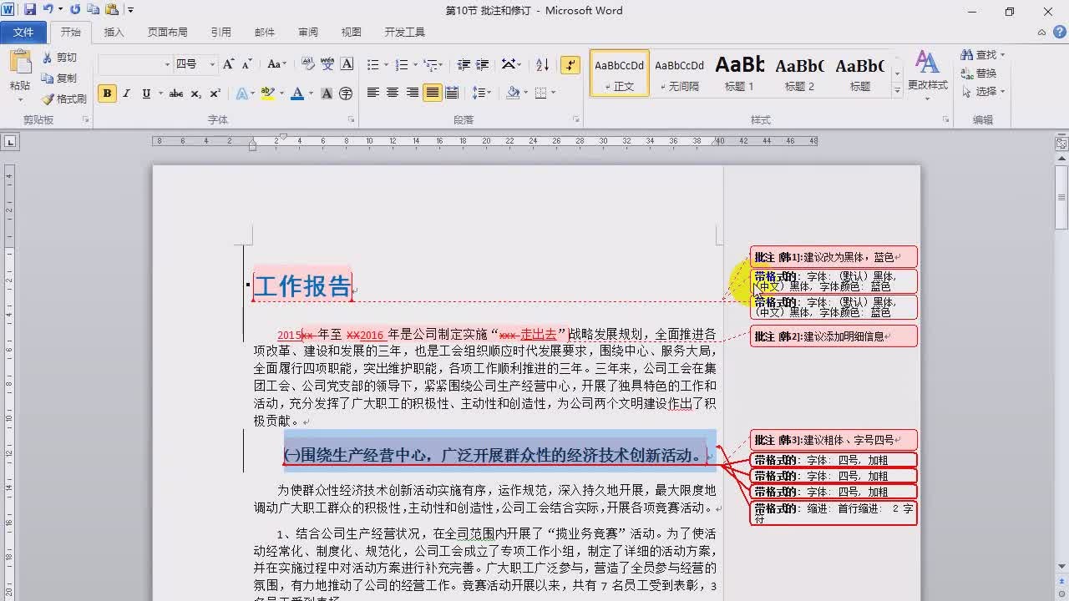Click the Paste (粘贴) clipboard icon
1069x601 pixels.
(x=20, y=63)
